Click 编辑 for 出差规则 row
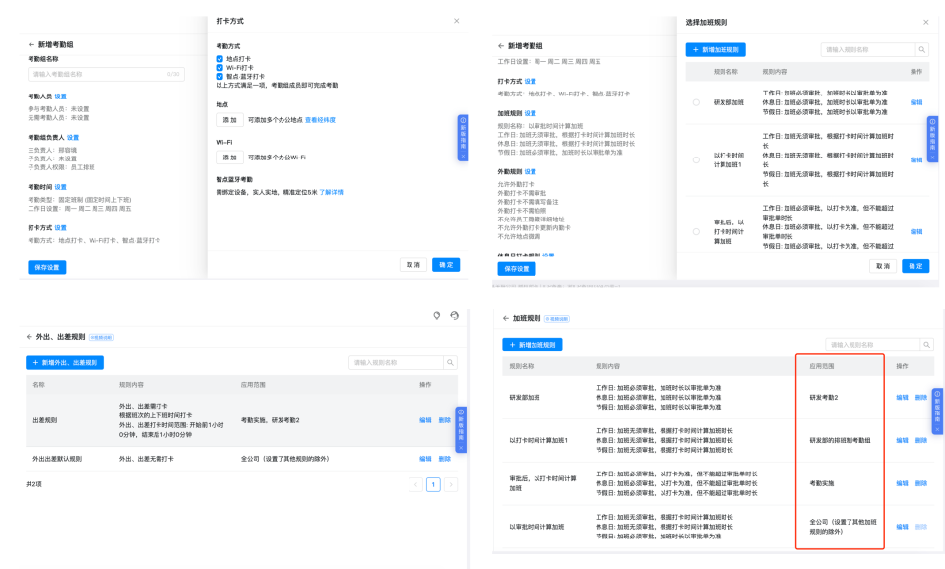 (x=425, y=420)
